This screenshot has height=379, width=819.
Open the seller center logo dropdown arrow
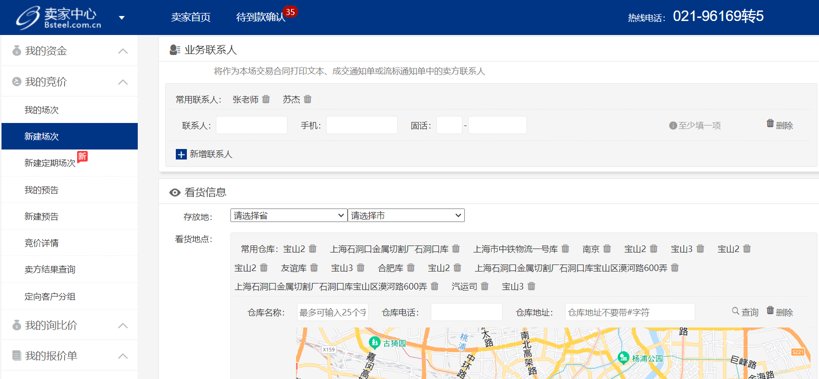[121, 18]
